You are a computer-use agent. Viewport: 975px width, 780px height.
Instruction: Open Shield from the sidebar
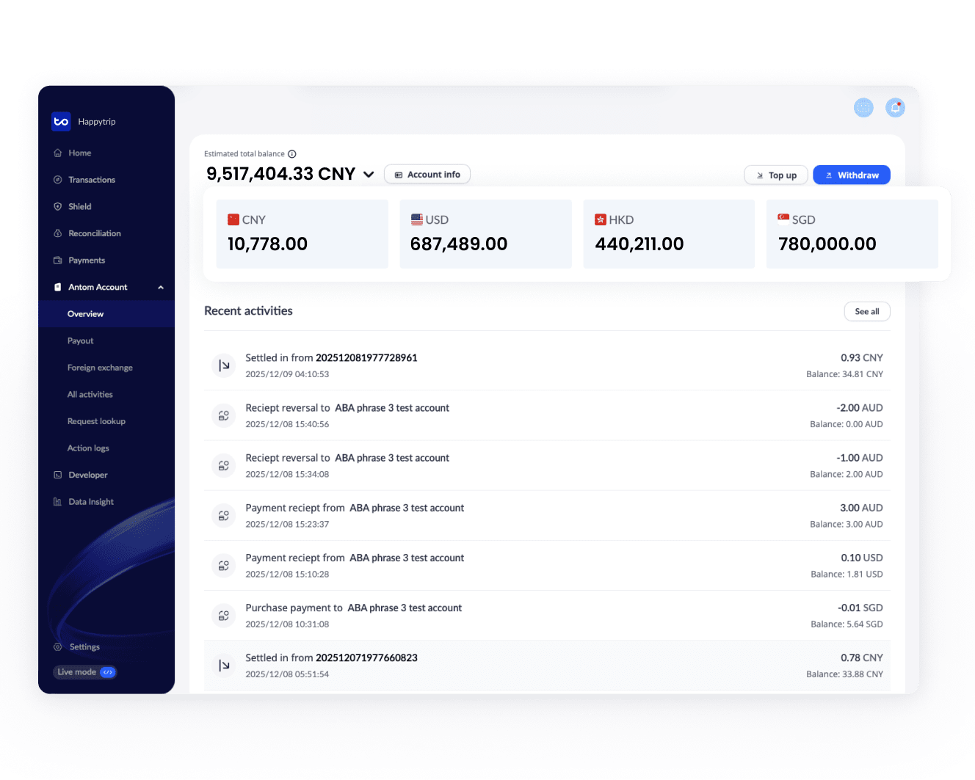(79, 207)
